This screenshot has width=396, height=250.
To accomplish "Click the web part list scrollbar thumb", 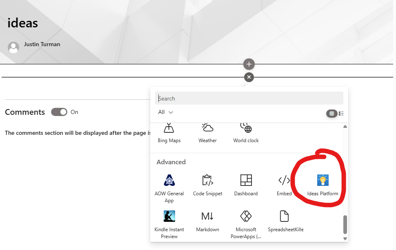I will tap(345, 224).
